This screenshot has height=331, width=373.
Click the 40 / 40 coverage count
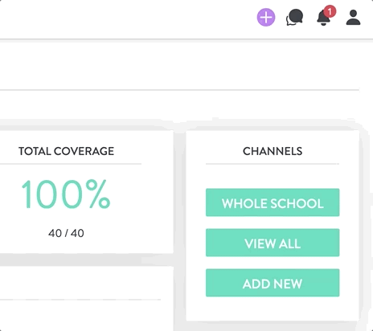(66, 233)
